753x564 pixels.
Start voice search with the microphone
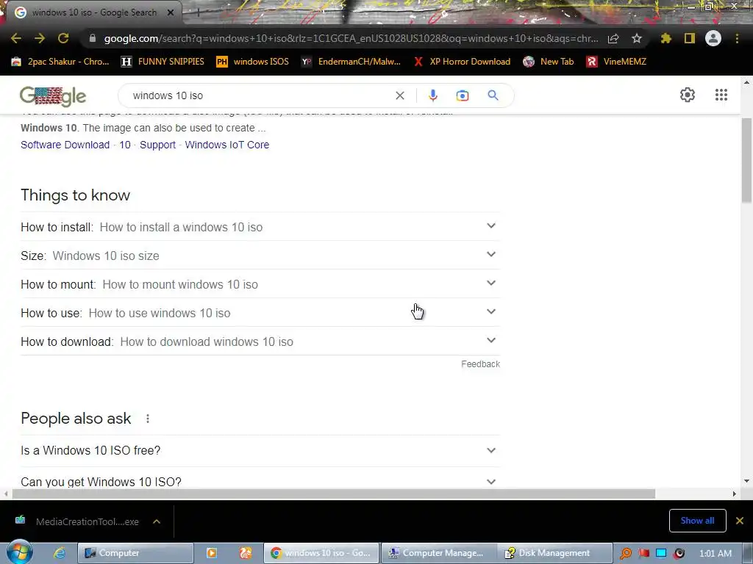click(432, 95)
